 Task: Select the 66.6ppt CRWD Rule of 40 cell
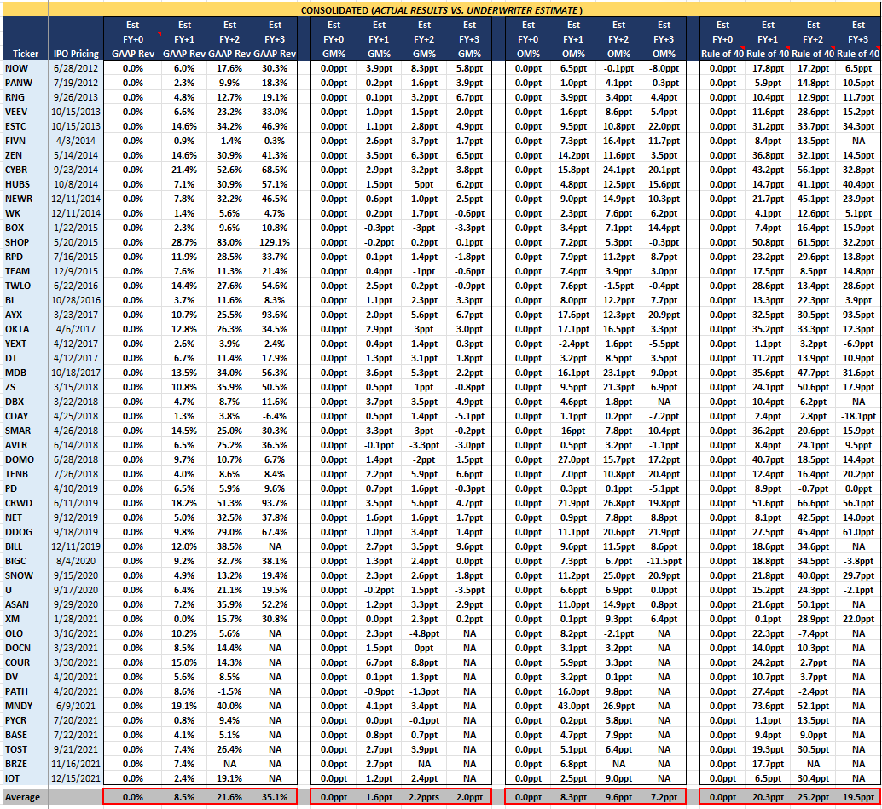coord(814,503)
